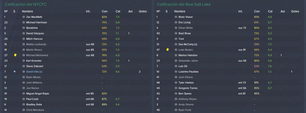Sort NYCFC table by Cal column

coord(118,12)
